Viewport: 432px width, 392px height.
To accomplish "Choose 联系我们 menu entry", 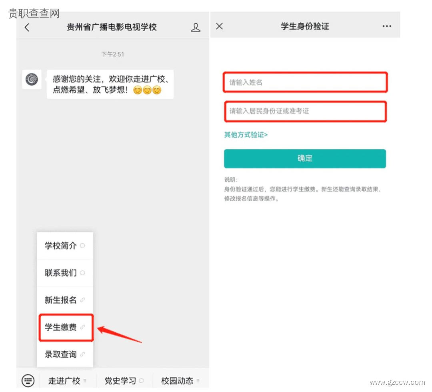I will (x=65, y=273).
